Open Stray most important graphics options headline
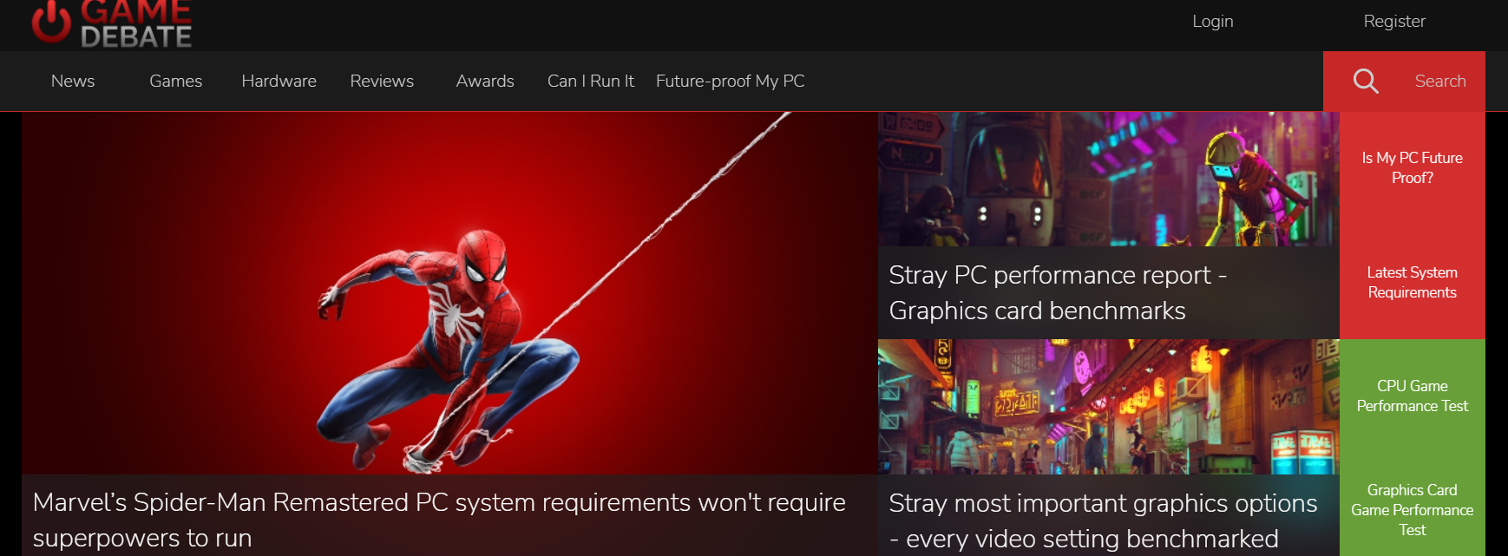 click(1103, 520)
